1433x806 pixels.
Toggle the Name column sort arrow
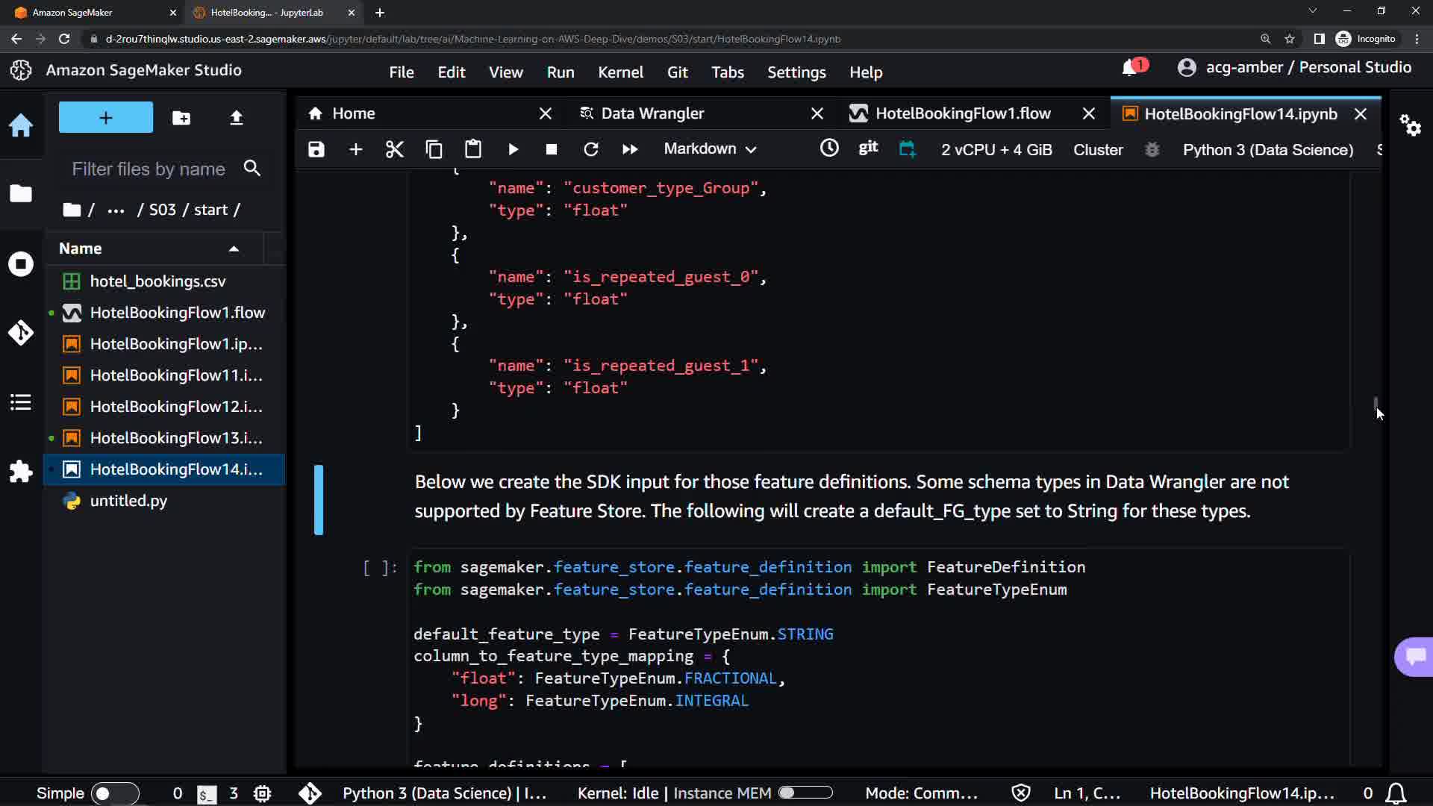234,249
